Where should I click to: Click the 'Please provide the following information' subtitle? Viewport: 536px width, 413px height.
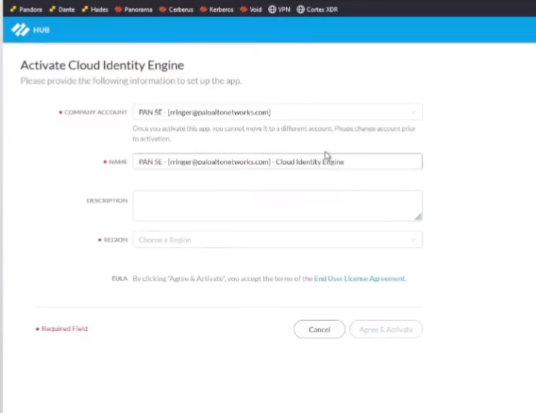[131, 81]
